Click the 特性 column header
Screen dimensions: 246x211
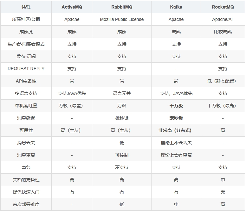pos(26,7)
